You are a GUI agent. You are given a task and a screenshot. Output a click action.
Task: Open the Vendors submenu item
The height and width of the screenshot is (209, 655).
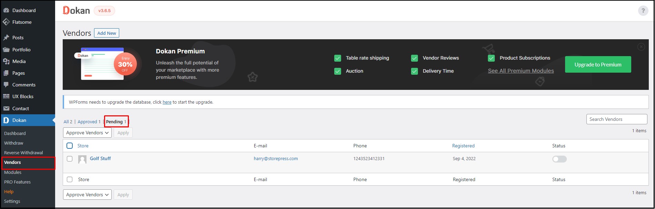point(12,162)
